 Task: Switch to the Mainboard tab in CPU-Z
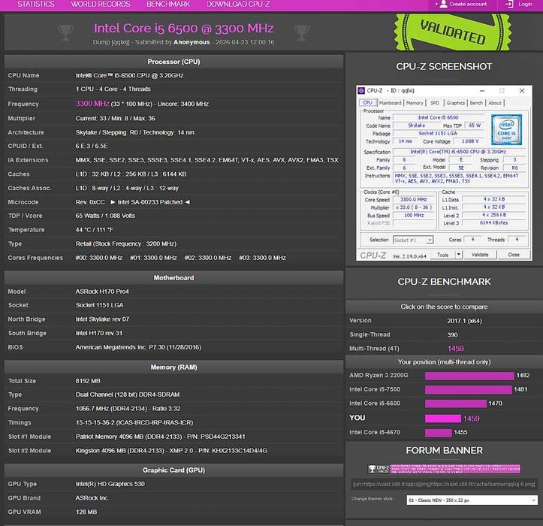coord(390,103)
